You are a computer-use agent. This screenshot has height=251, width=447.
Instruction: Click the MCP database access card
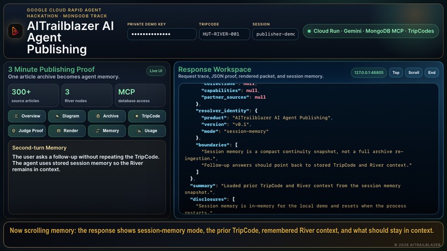coord(140,95)
